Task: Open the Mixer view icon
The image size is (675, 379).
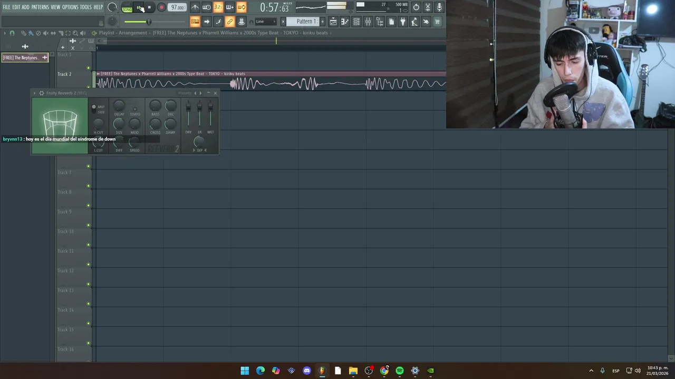Action: tap(368, 22)
